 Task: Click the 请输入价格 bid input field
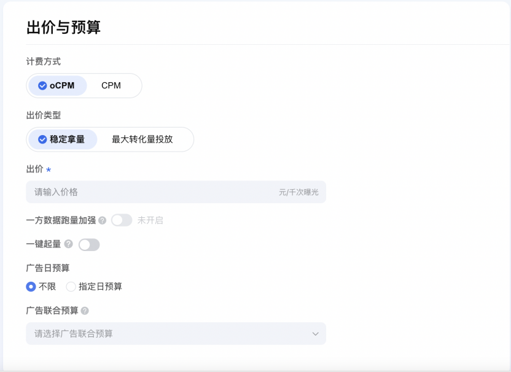147,192
